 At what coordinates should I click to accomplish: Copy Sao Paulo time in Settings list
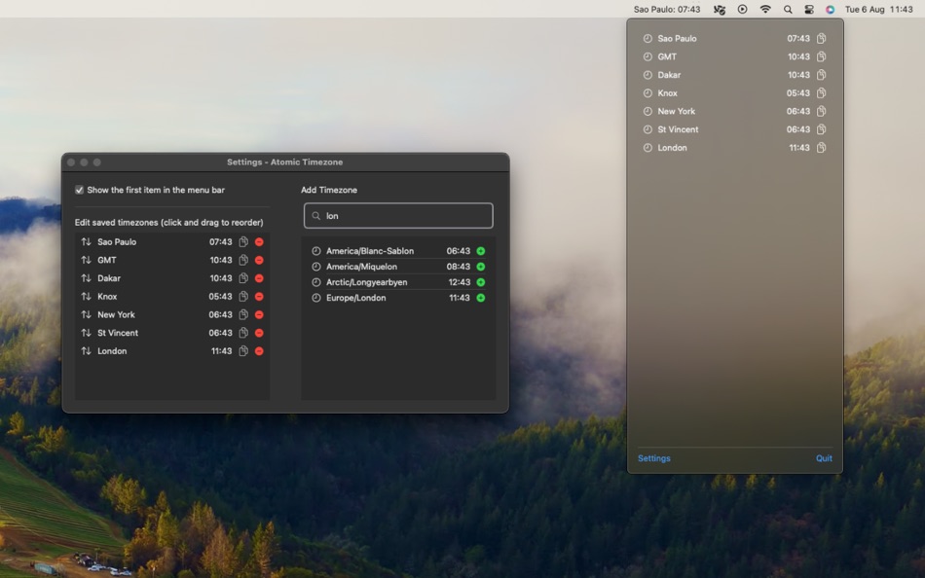pyautogui.click(x=243, y=242)
